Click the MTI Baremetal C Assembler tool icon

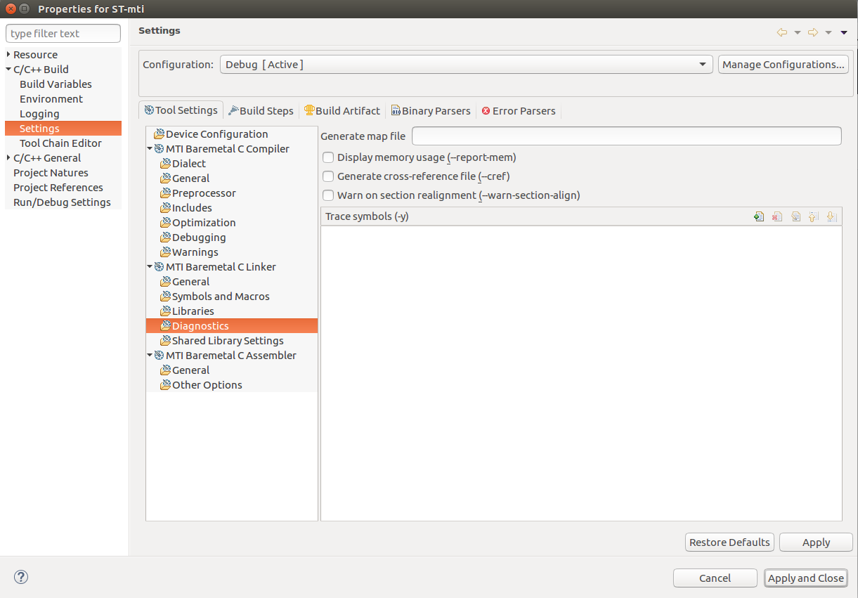(x=159, y=356)
